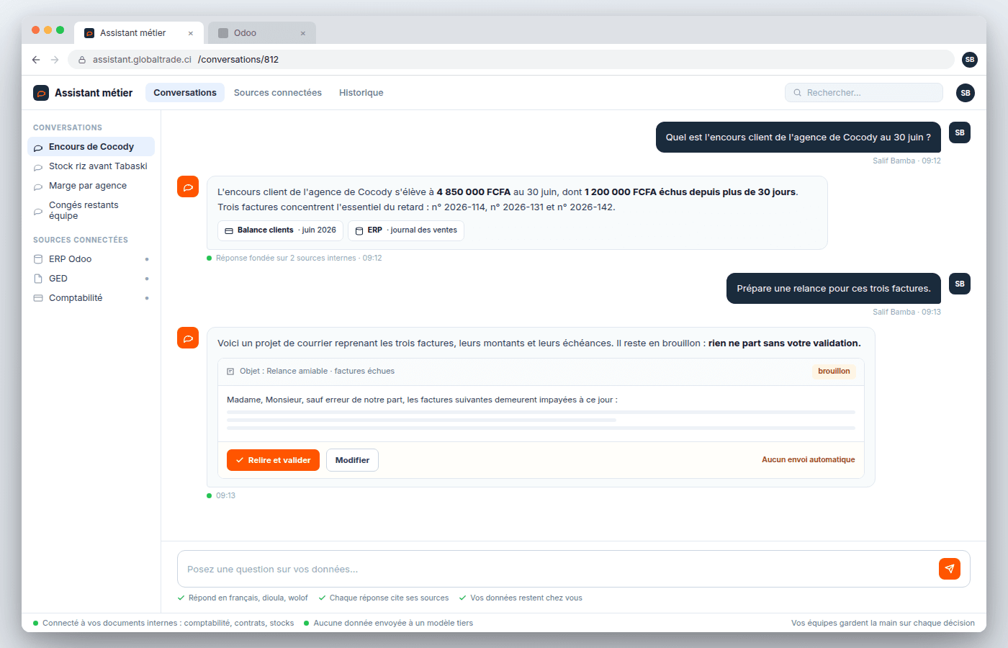Click 'Répond en français, dioula, wolof' text
Screen dimensions: 1008x648
coord(248,598)
